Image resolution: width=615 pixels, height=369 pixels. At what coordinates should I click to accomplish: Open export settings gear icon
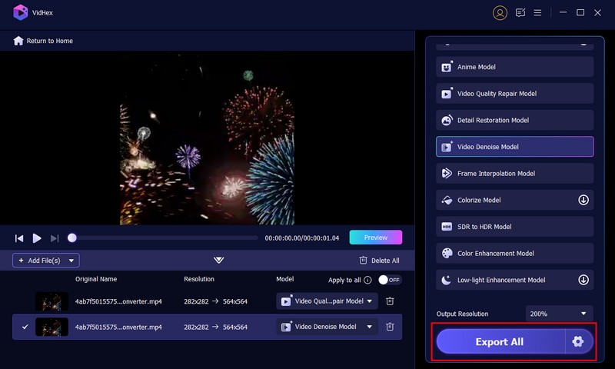tap(578, 341)
